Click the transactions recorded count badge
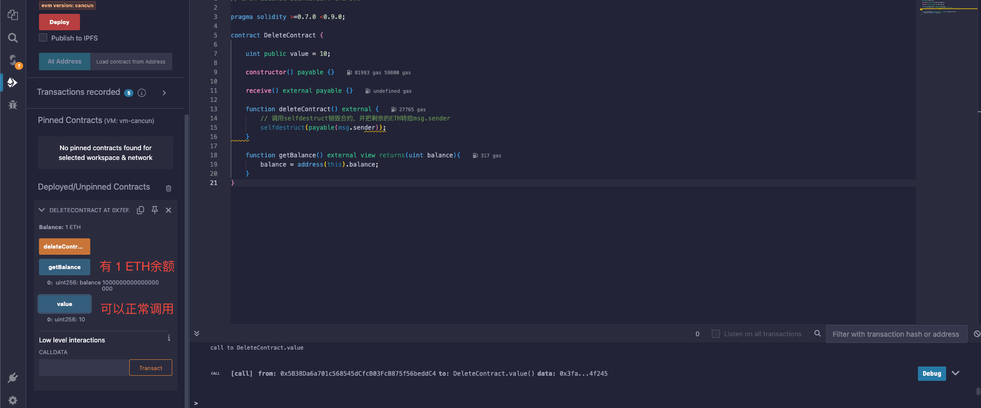This screenshot has width=981, height=408. click(129, 93)
